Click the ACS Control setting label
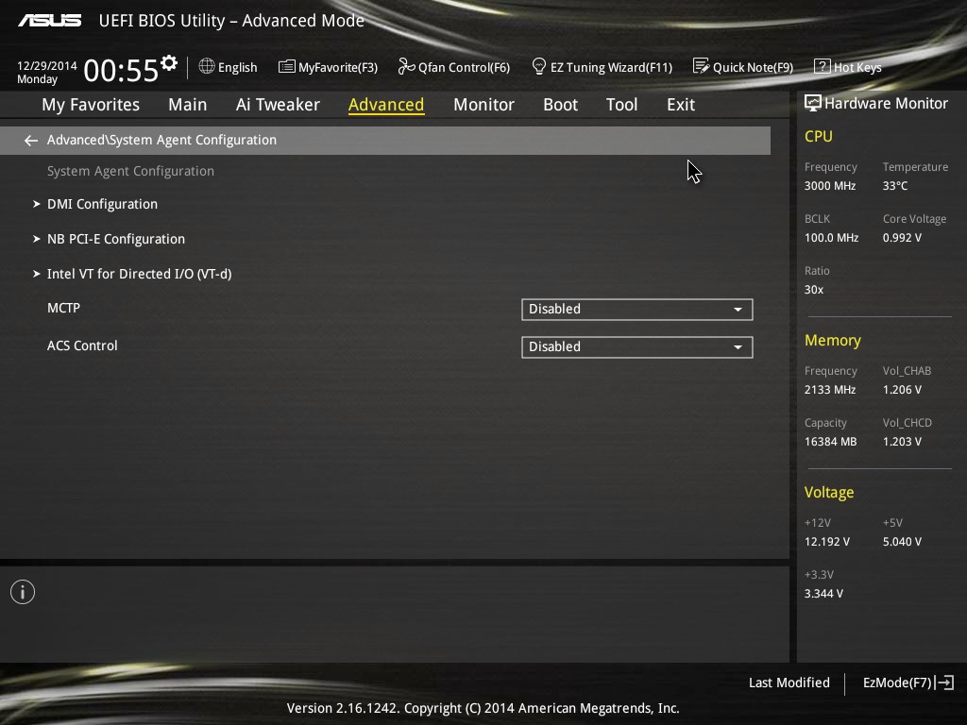Screen dimensions: 967x725 pos(82,346)
